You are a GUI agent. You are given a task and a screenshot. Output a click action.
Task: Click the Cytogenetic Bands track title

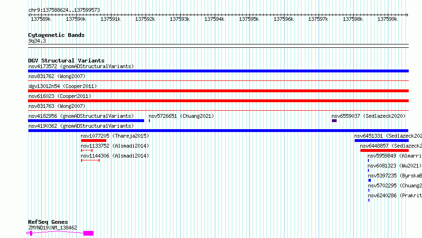coord(56,35)
